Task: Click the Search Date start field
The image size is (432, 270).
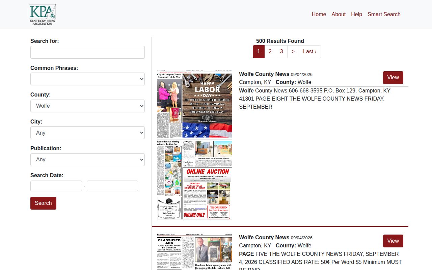Action: (x=56, y=186)
